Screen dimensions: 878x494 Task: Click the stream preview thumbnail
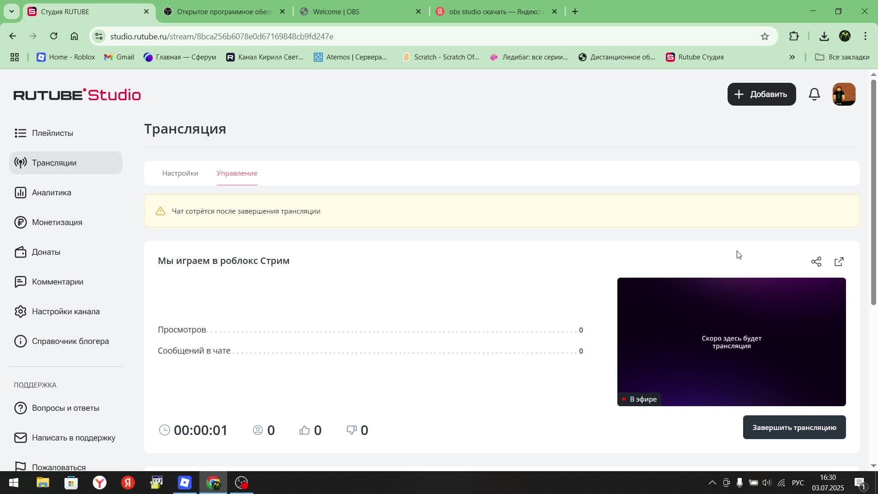[x=731, y=342]
